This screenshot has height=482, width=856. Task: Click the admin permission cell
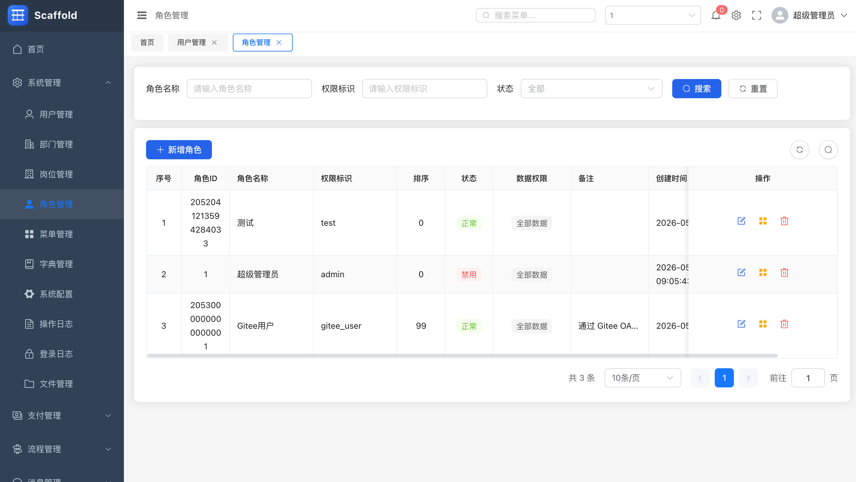point(355,274)
